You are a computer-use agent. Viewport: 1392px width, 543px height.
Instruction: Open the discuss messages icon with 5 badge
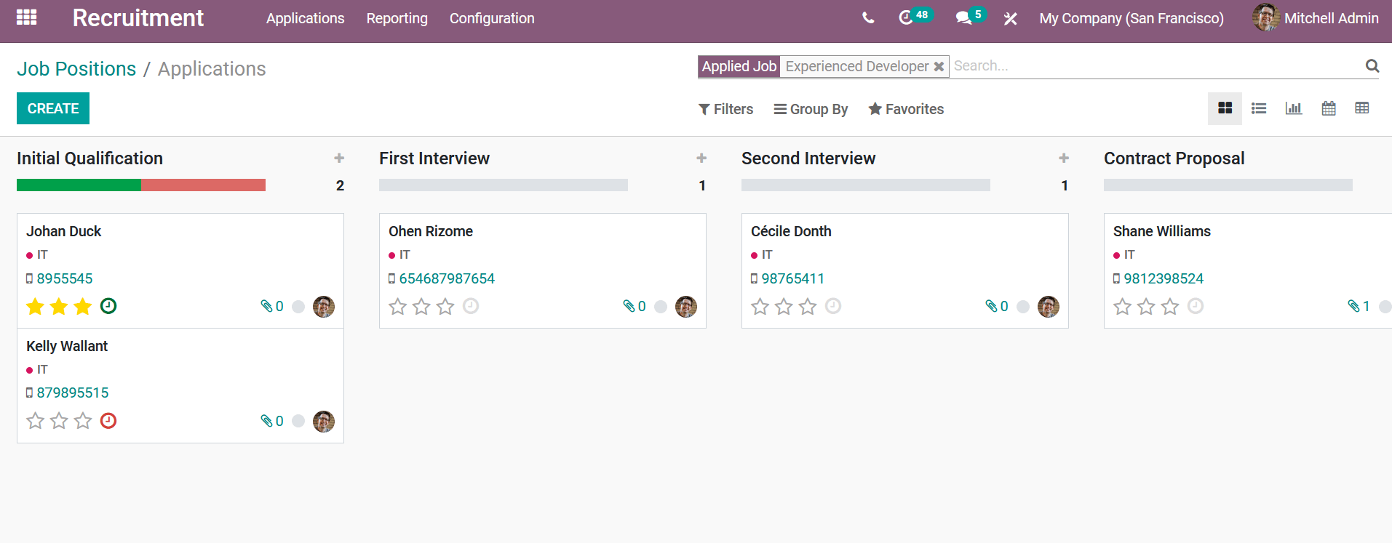pyautogui.click(x=963, y=18)
